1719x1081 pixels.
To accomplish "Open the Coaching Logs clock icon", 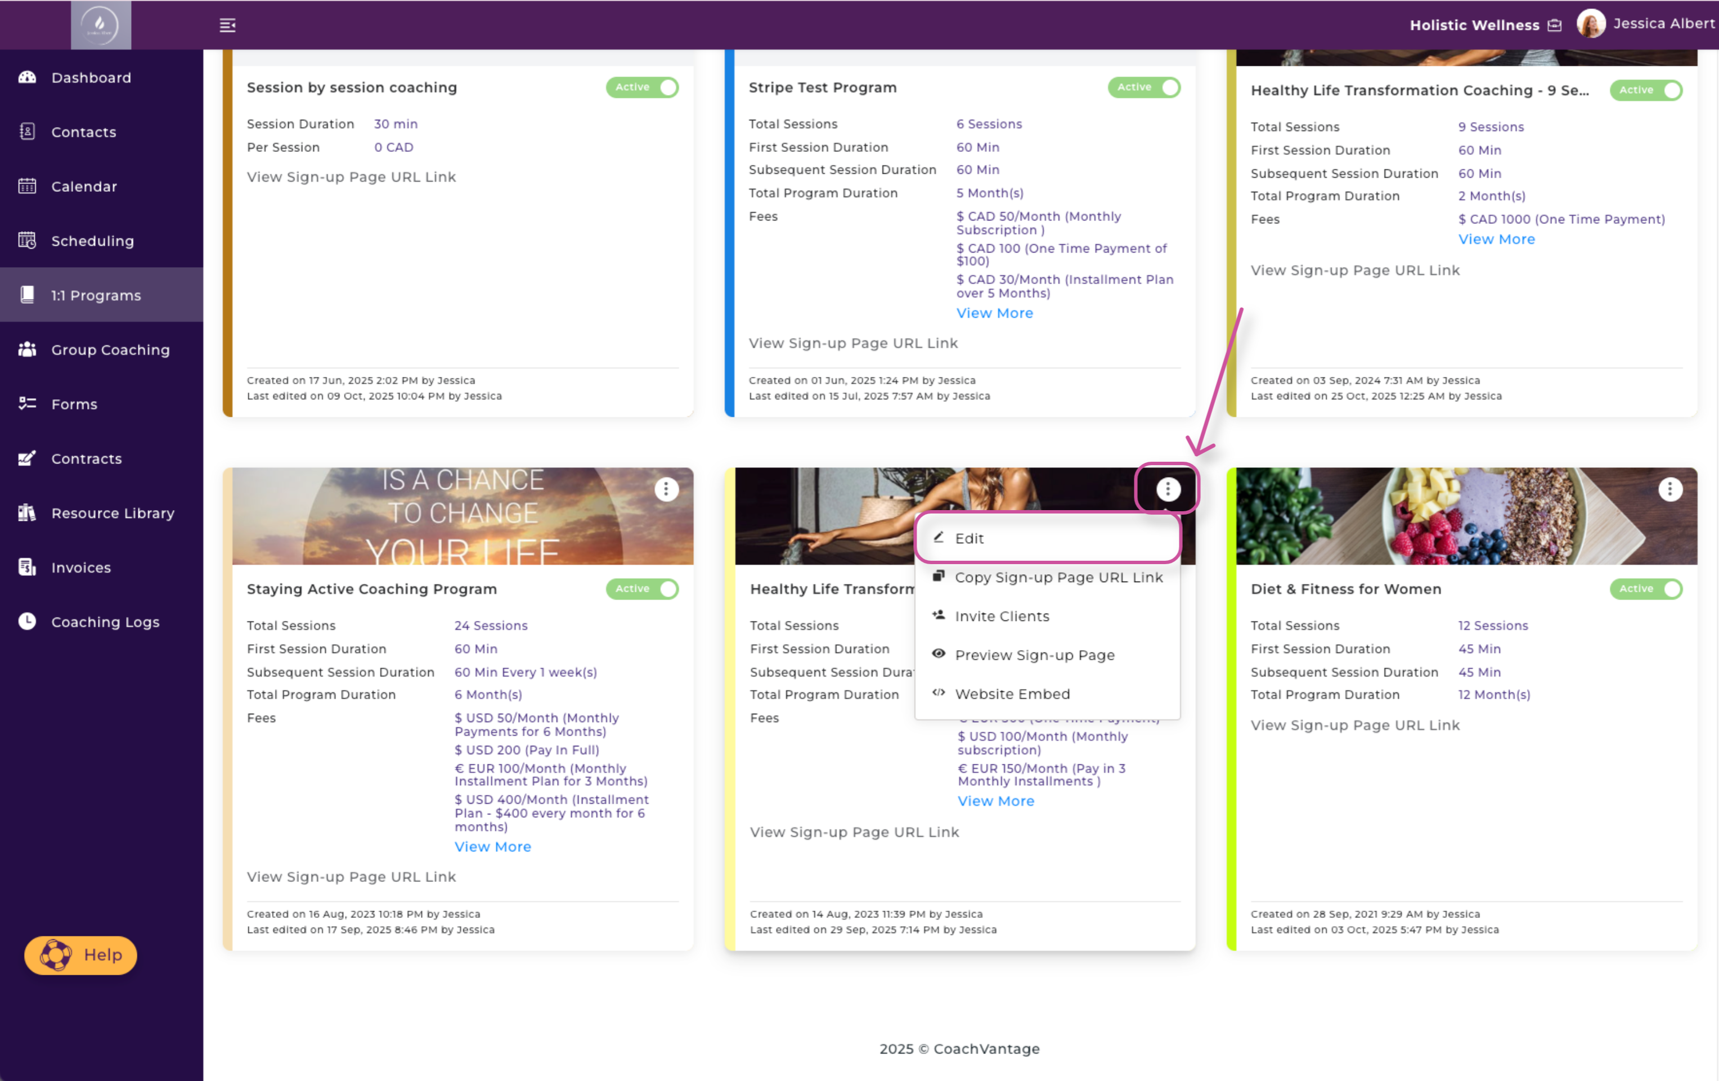I will (27, 621).
